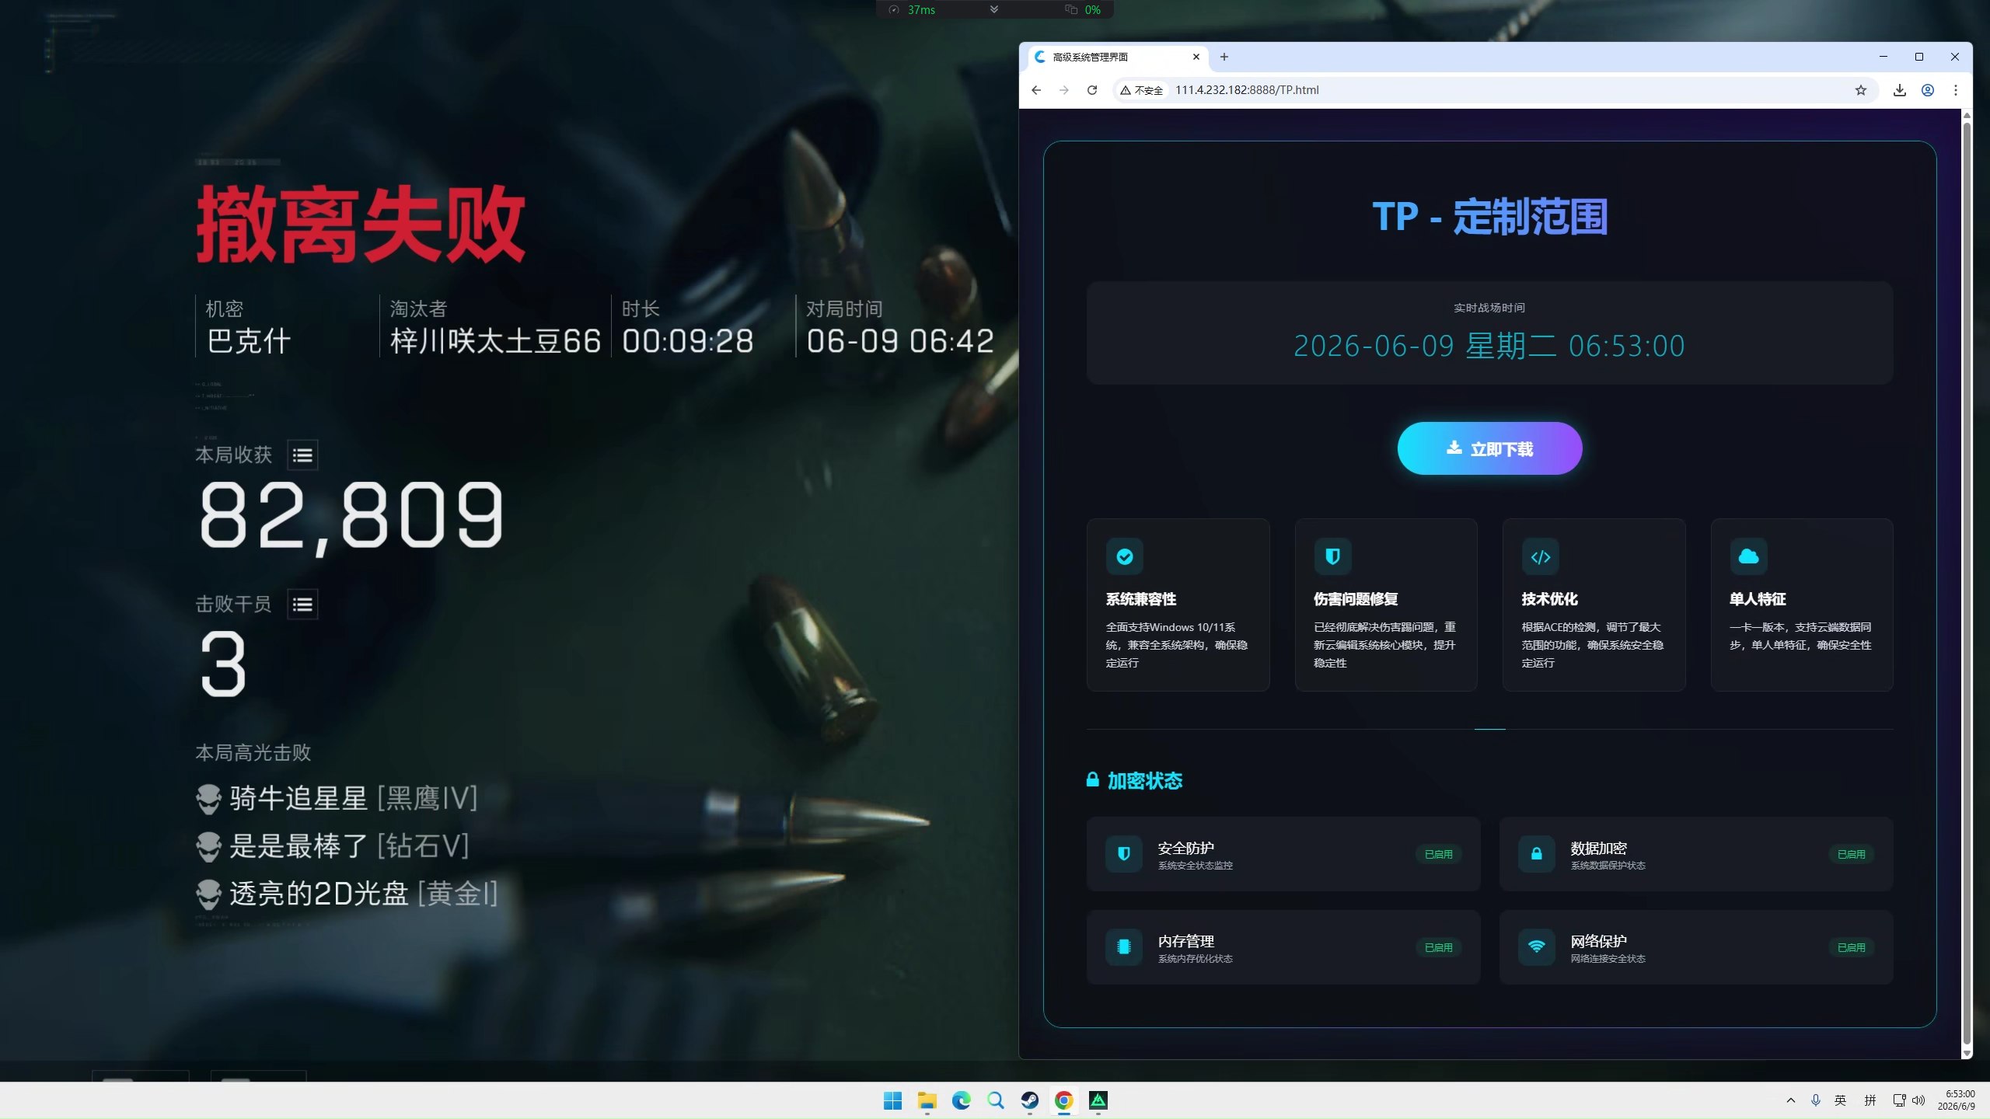Close the 高级系统管理界面 tab

pyautogui.click(x=1196, y=57)
